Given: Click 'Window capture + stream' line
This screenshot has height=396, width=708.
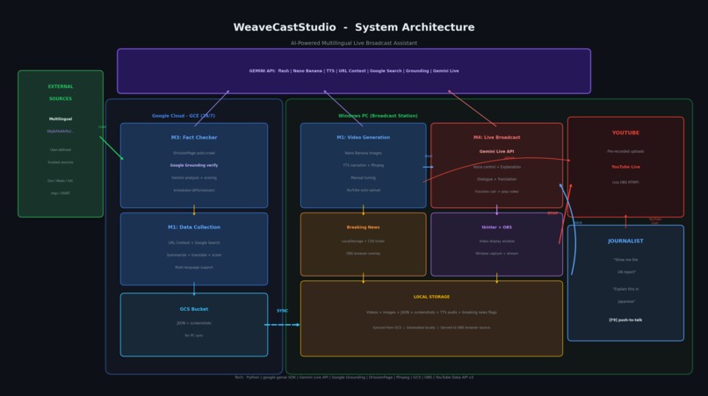Looking at the screenshot, I should pyautogui.click(x=496, y=254).
